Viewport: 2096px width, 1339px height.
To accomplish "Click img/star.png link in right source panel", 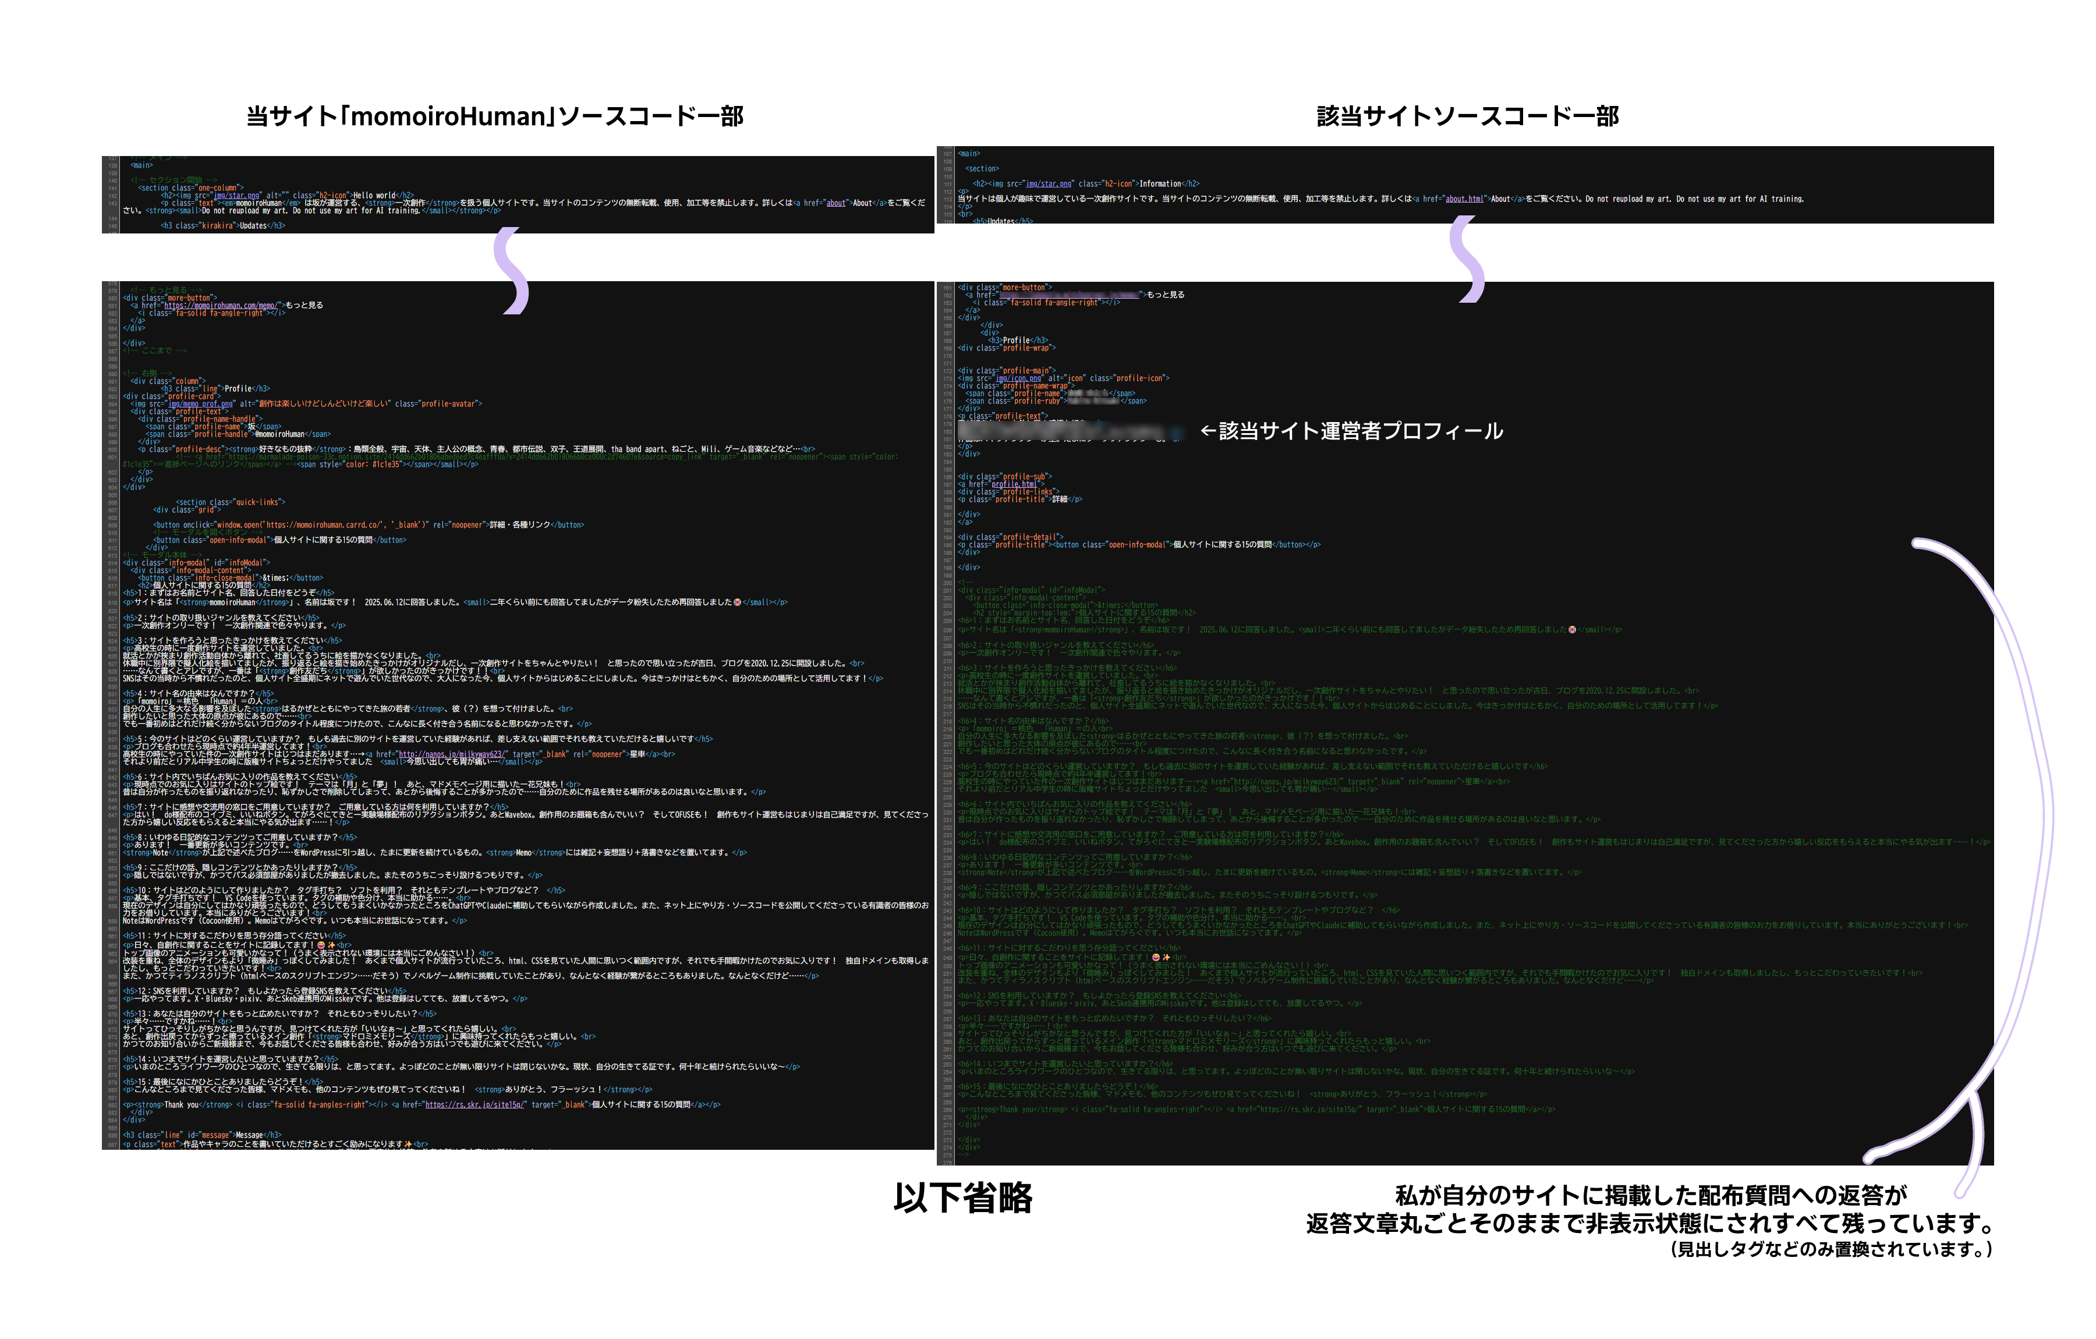I will [x=1049, y=184].
